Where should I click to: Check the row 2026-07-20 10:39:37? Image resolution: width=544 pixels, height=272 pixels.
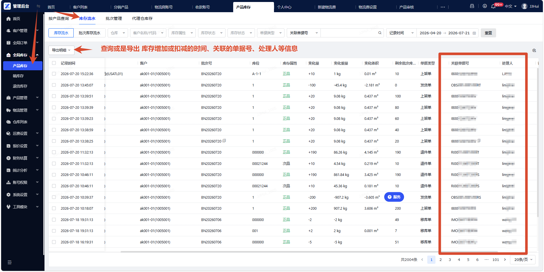(54, 197)
